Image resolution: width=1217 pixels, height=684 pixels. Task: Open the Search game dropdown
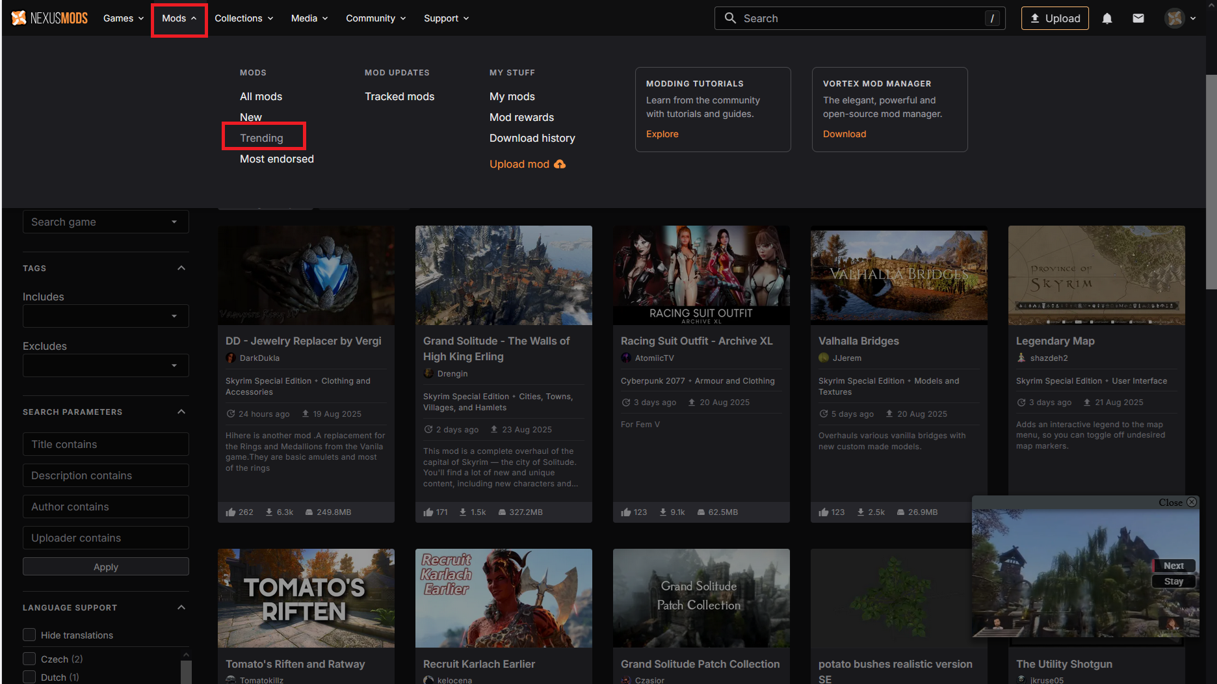105,222
